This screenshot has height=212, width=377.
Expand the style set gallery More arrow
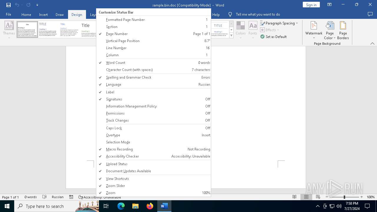pos(231,36)
